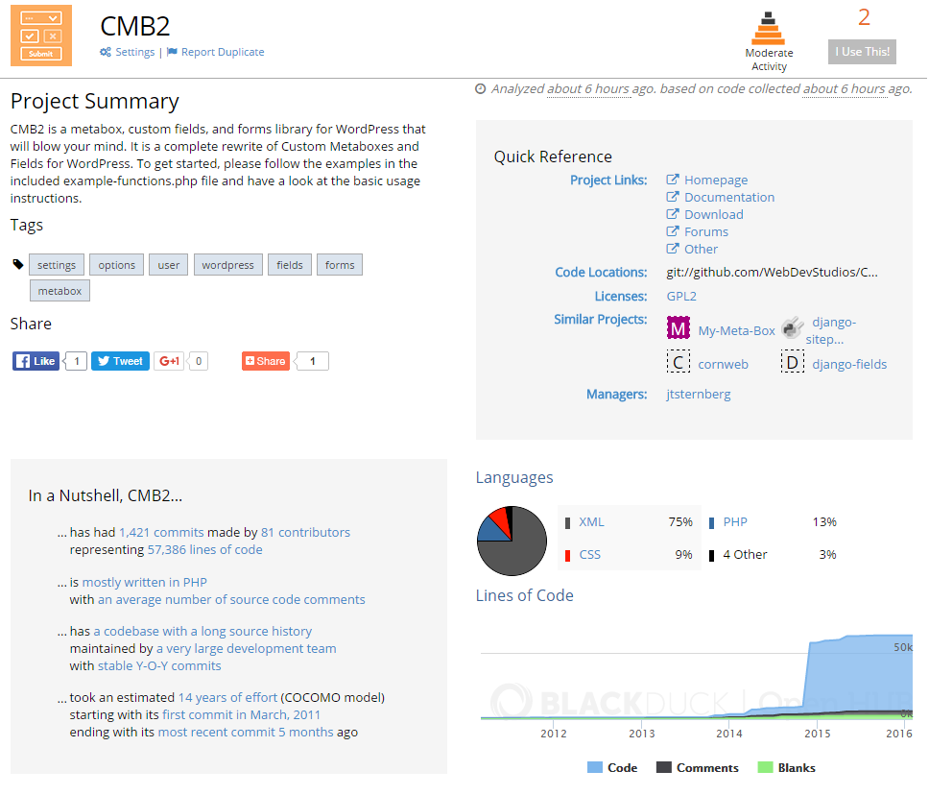
Task: Open the stable Y-O-Y commits link
Action: (158, 665)
